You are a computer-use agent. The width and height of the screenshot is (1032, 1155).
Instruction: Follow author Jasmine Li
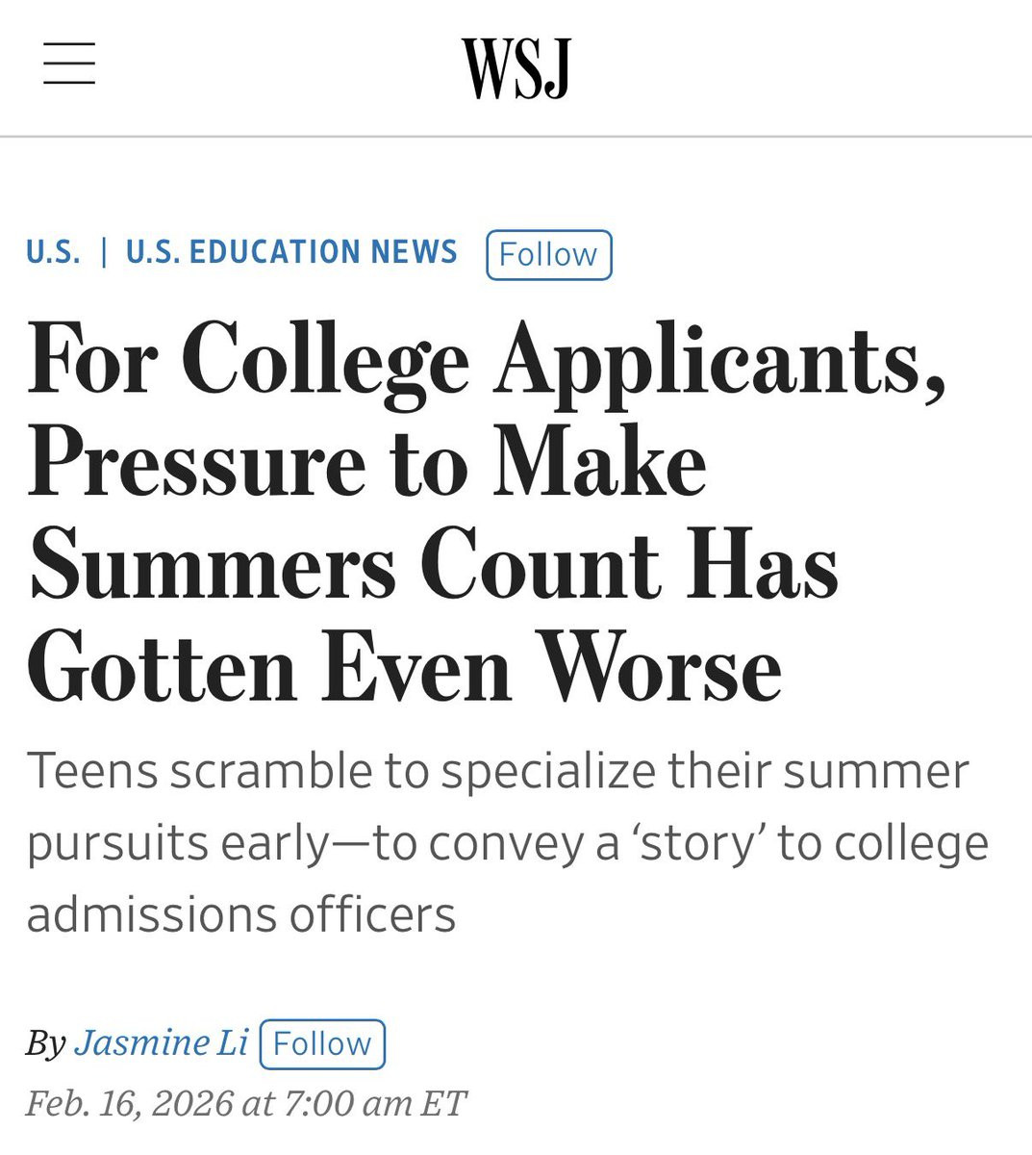point(322,1044)
